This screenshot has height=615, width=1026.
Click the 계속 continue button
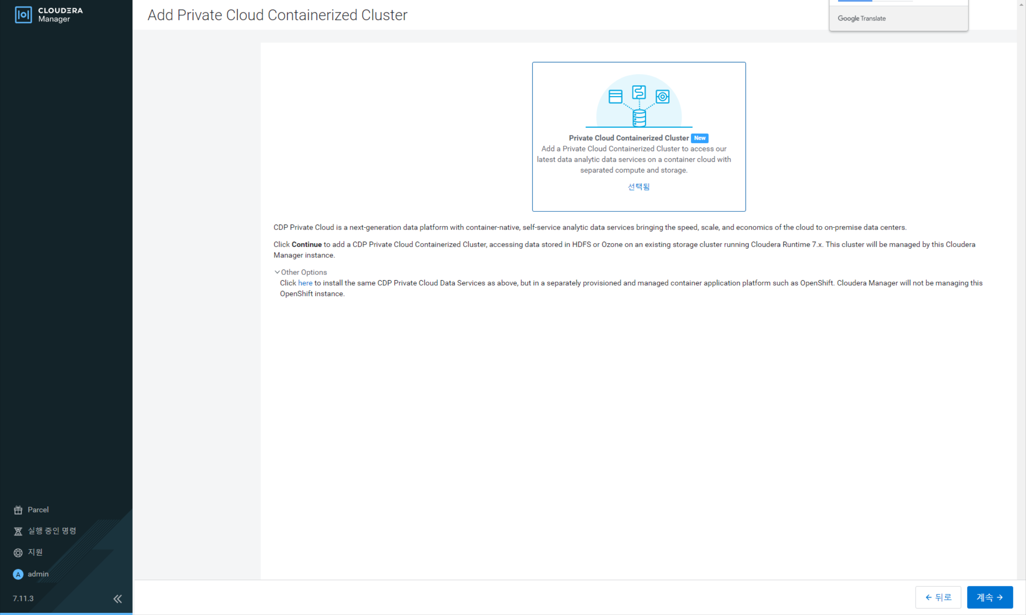click(990, 597)
